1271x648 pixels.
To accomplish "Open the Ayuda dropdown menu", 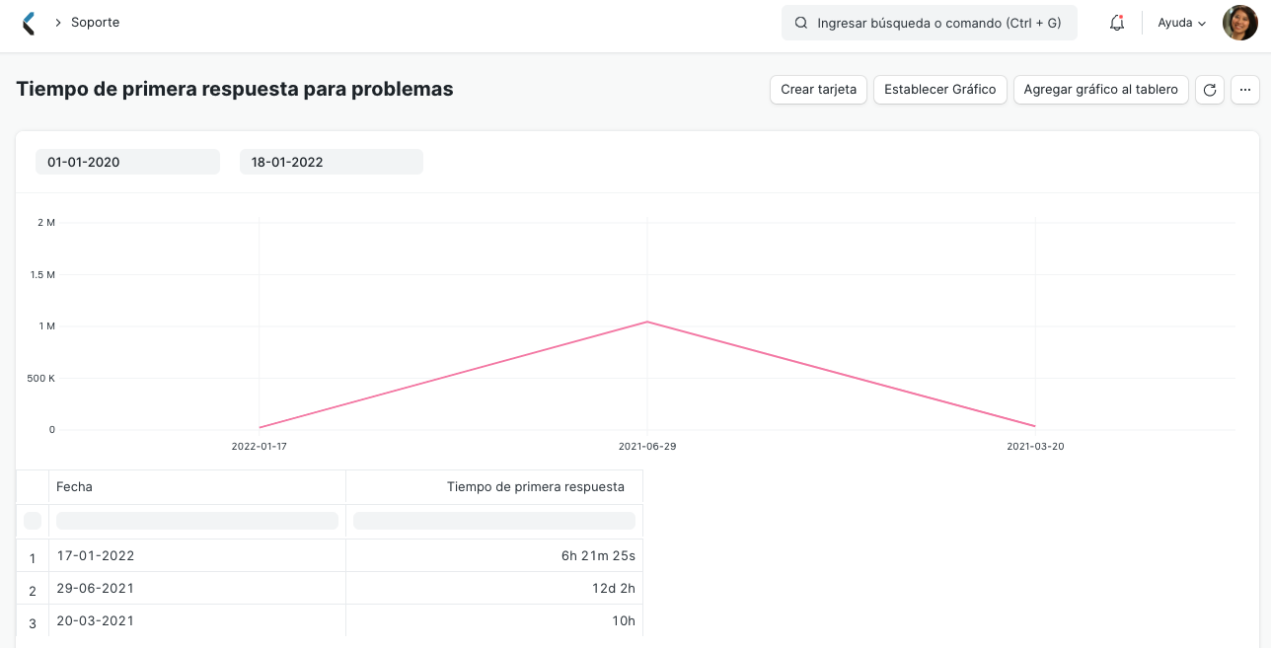I will pos(1180,22).
